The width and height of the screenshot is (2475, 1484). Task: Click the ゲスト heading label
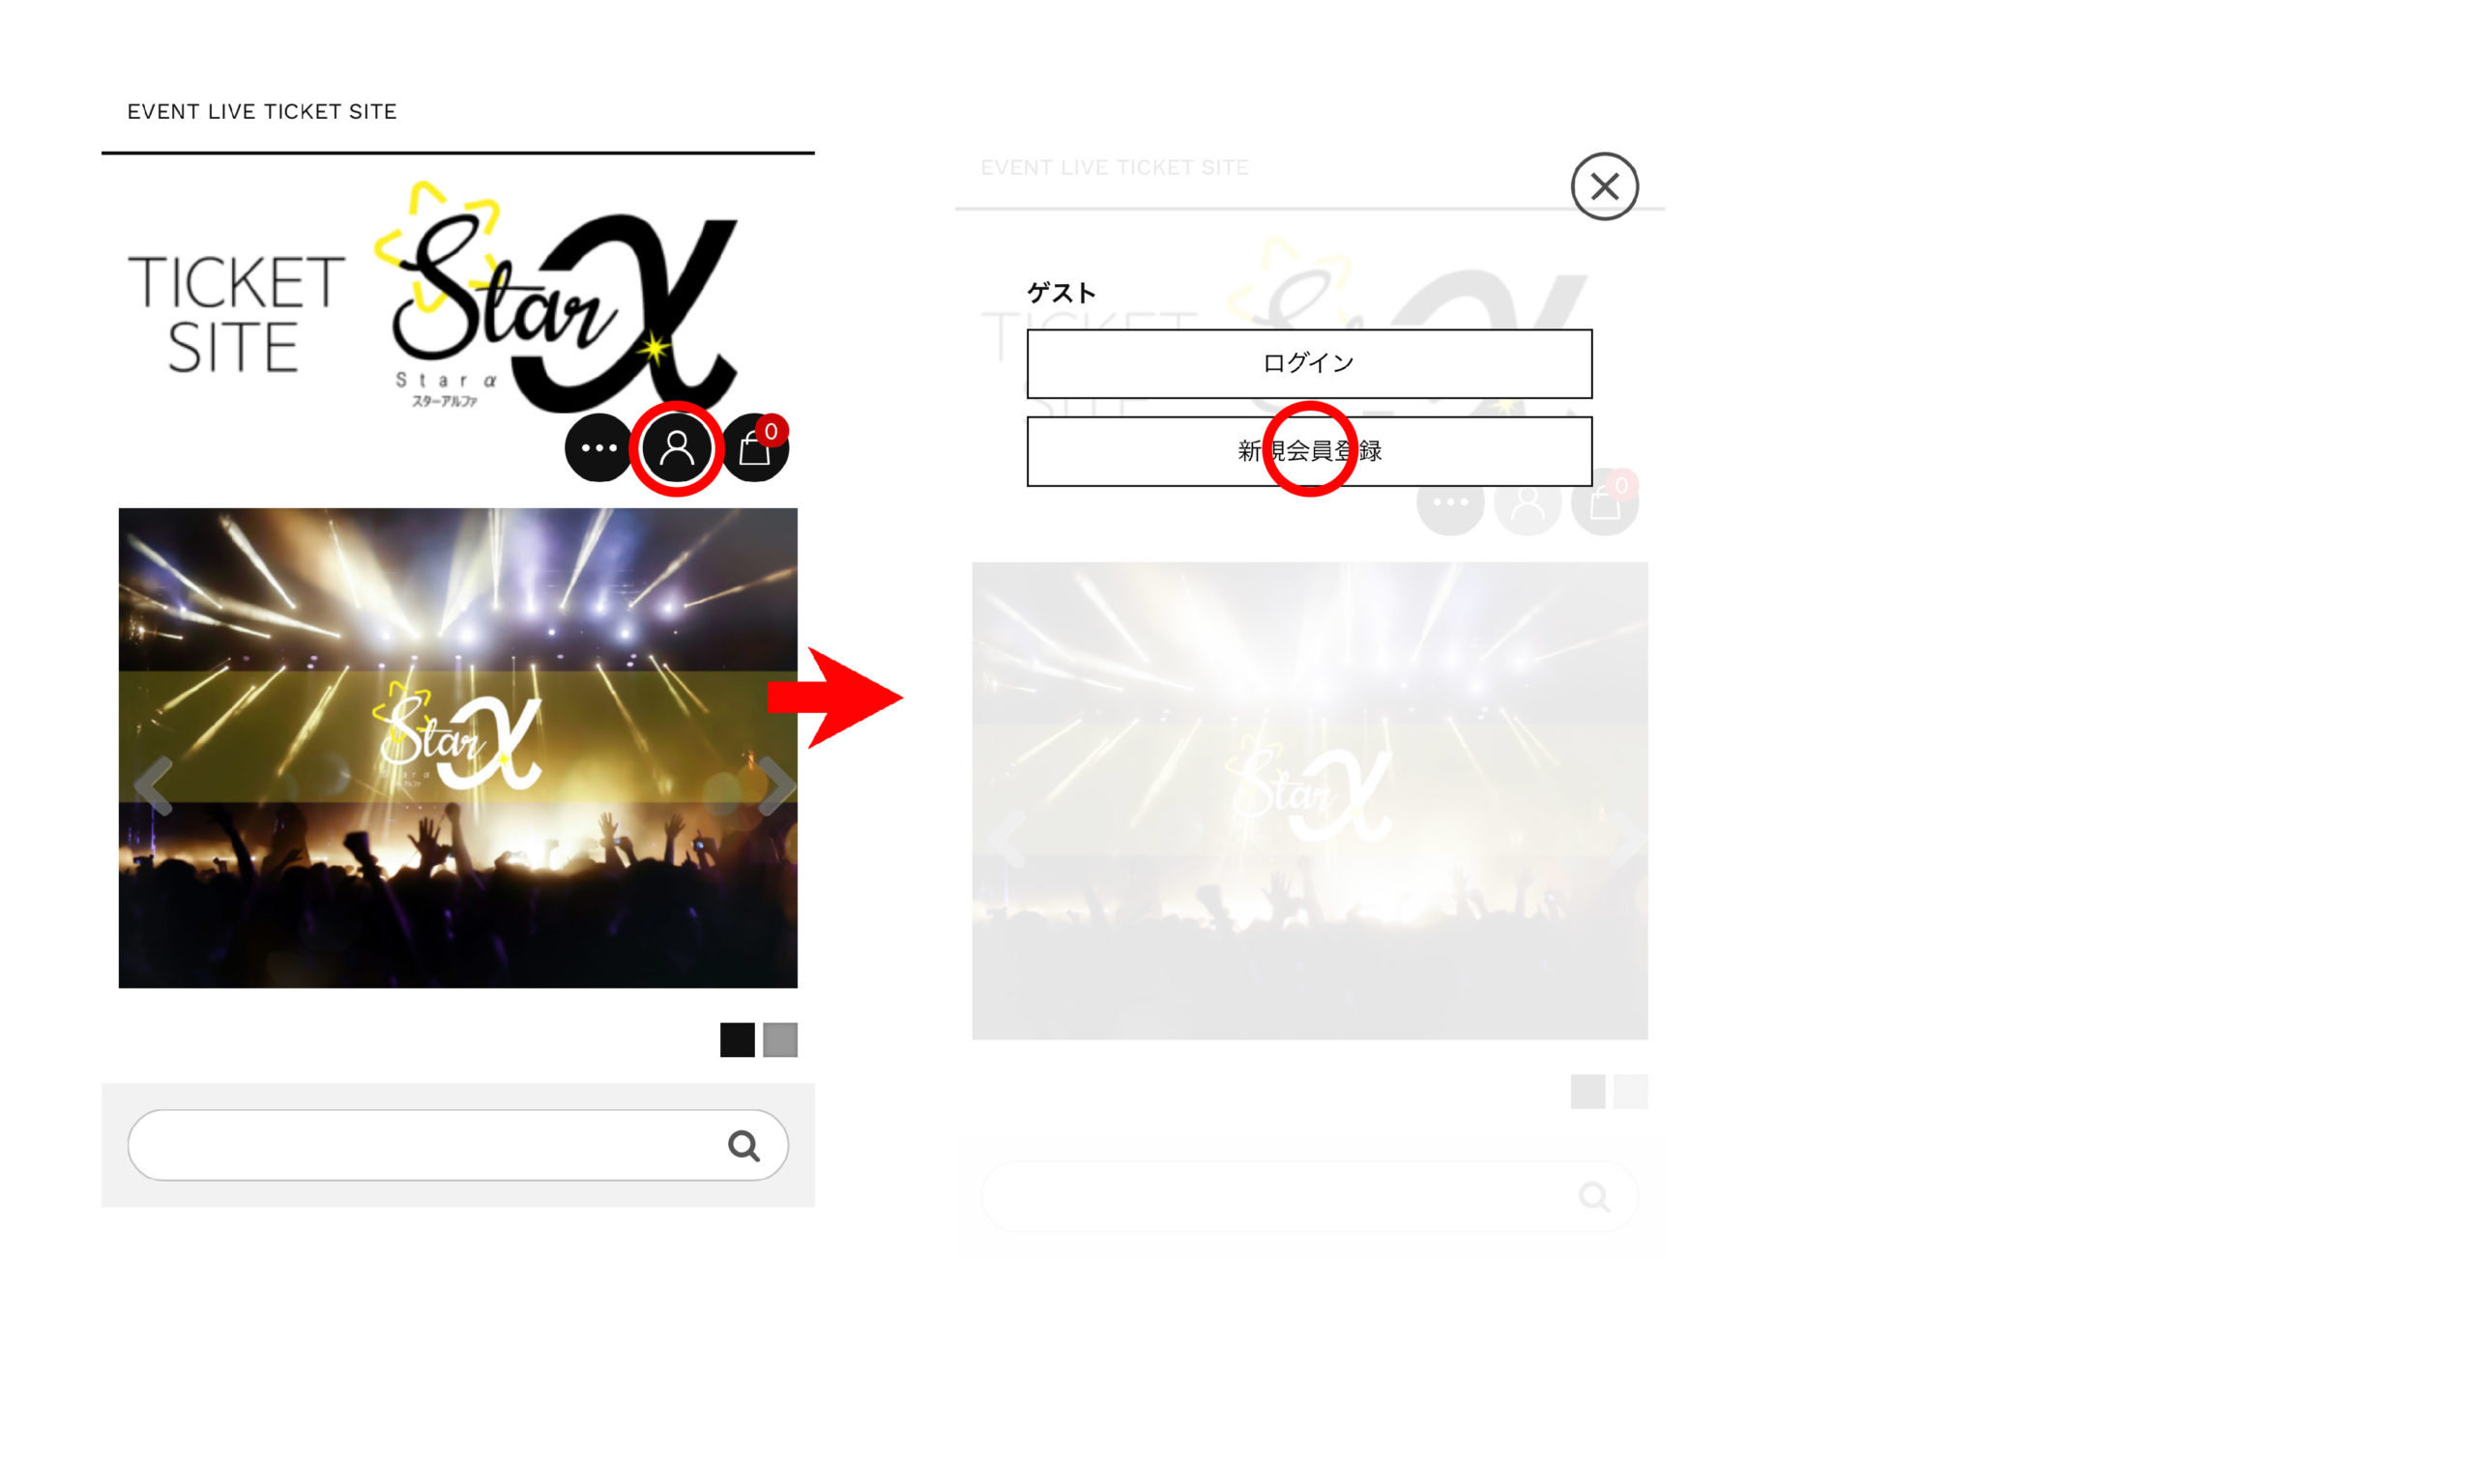coord(1061,293)
